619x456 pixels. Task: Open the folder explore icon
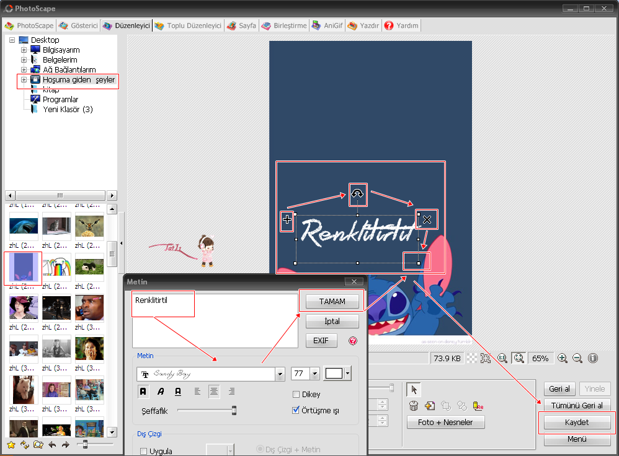[x=38, y=445]
